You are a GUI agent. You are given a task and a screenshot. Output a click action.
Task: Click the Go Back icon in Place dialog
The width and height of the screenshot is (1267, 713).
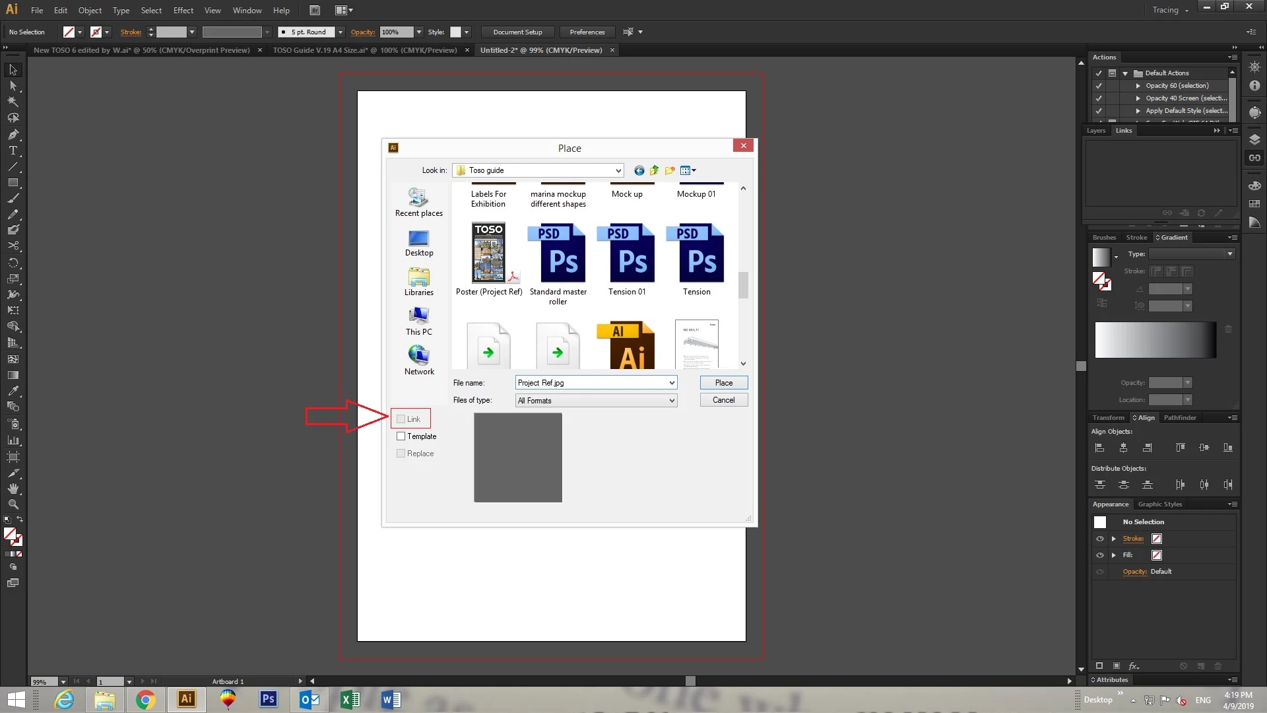click(639, 170)
